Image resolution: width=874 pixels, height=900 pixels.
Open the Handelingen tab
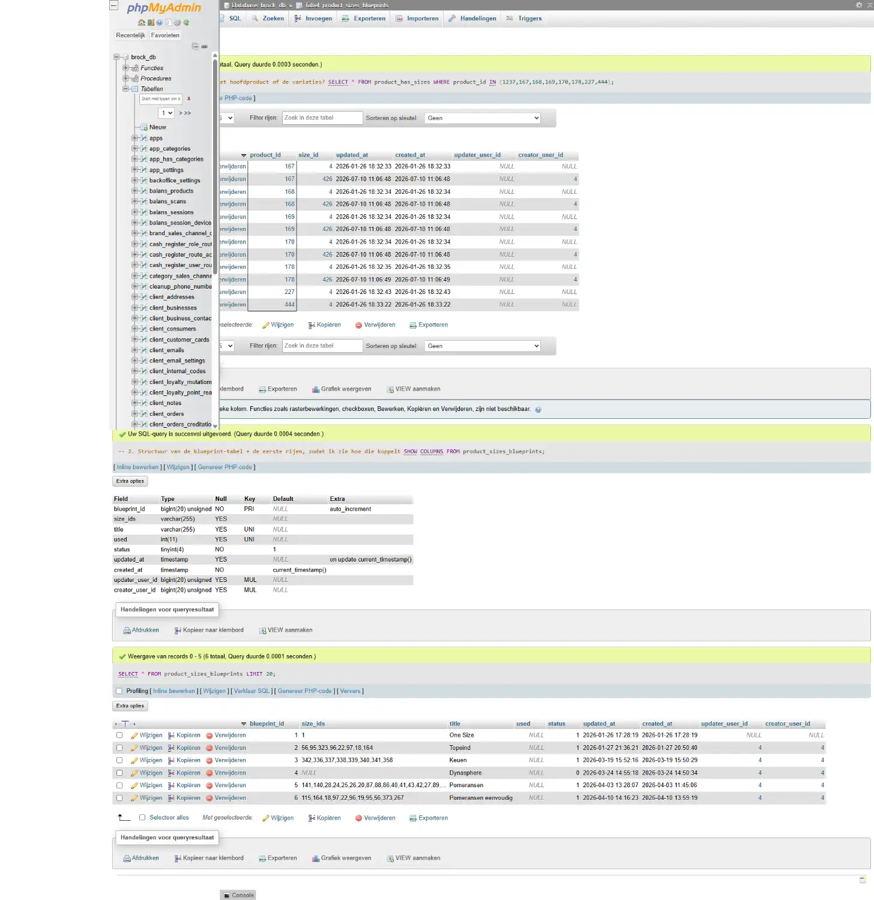click(472, 19)
